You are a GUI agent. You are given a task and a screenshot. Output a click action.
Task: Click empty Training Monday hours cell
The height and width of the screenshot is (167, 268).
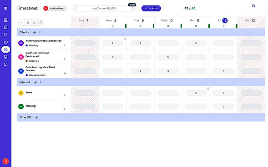[113, 107]
